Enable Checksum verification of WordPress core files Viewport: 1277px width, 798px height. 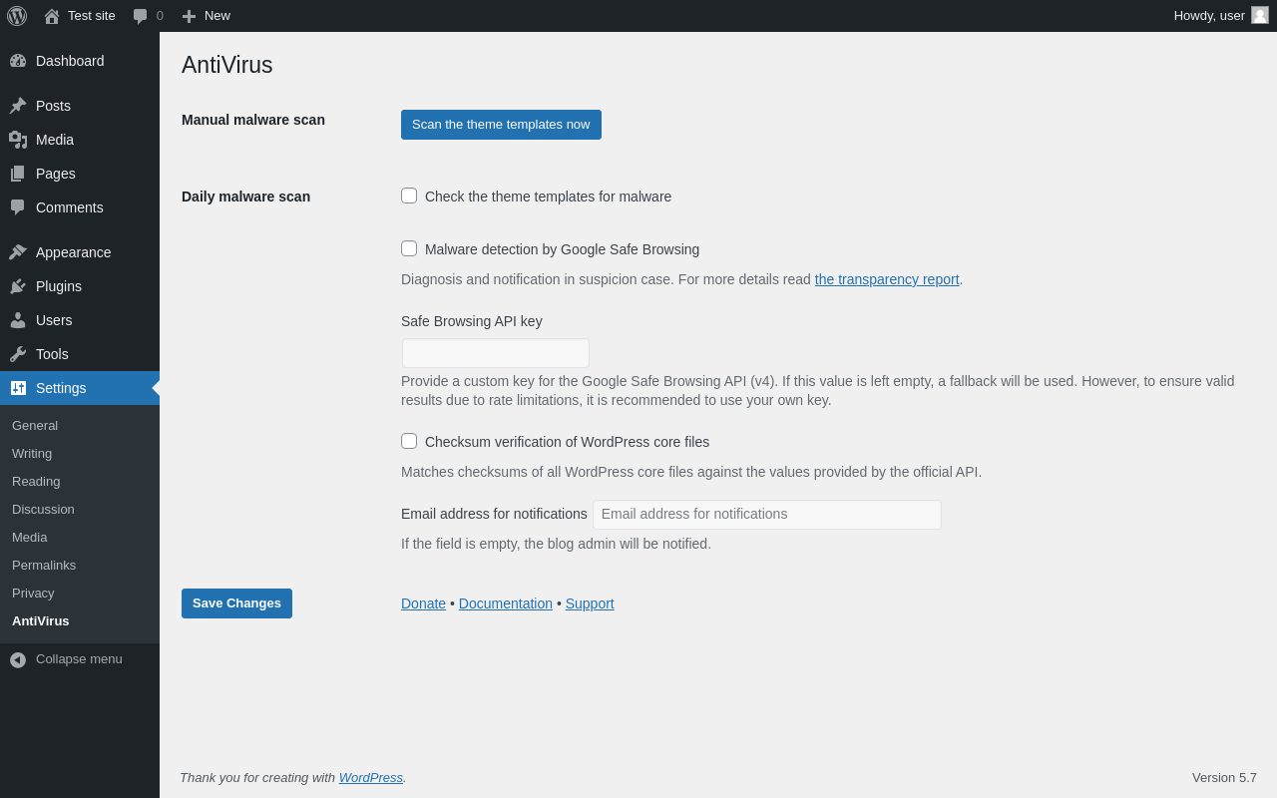(409, 441)
